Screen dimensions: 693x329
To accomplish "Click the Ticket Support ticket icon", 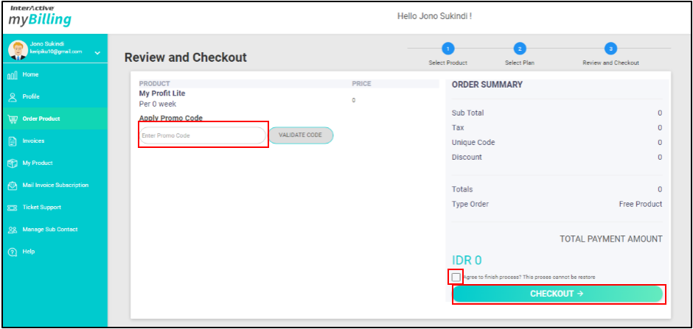I will point(12,208).
